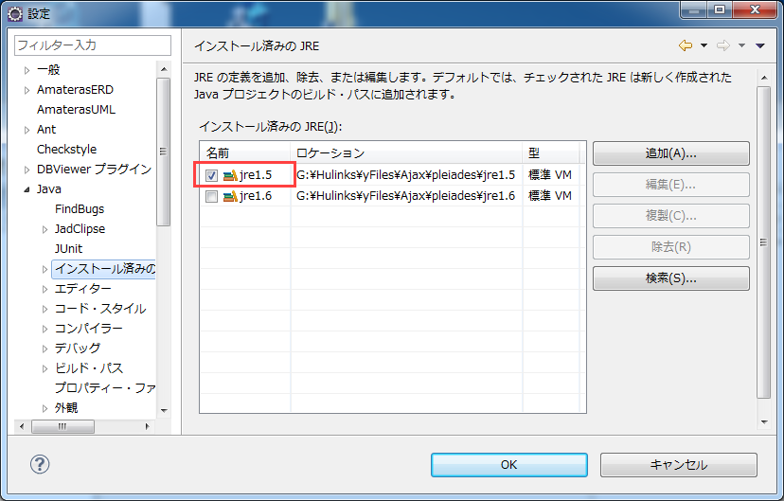Open the view menu triangle in header
The height and width of the screenshot is (501, 784).
[x=759, y=45]
